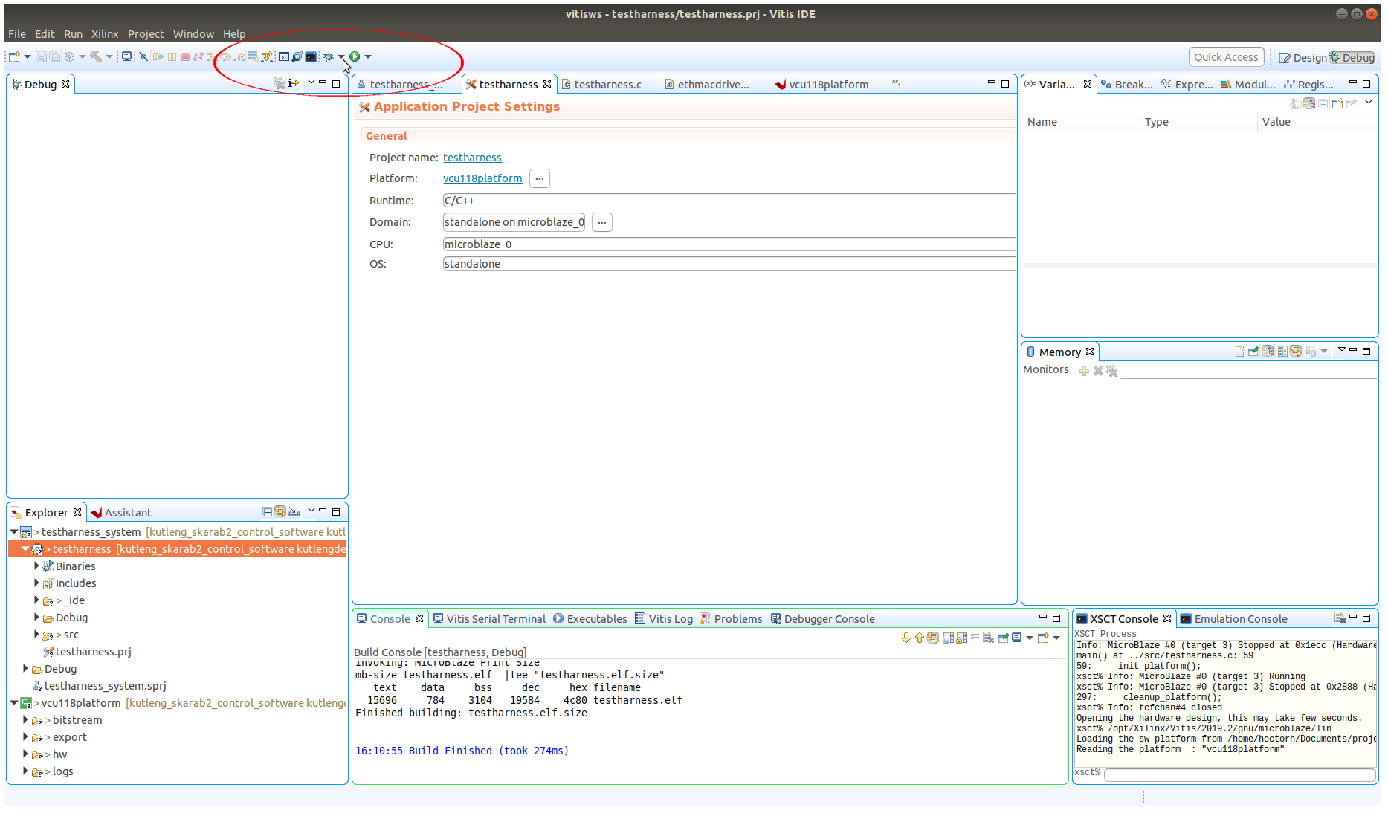
Task: Click the Instruction Stepping Mode icon in Debug view
Action: [293, 83]
